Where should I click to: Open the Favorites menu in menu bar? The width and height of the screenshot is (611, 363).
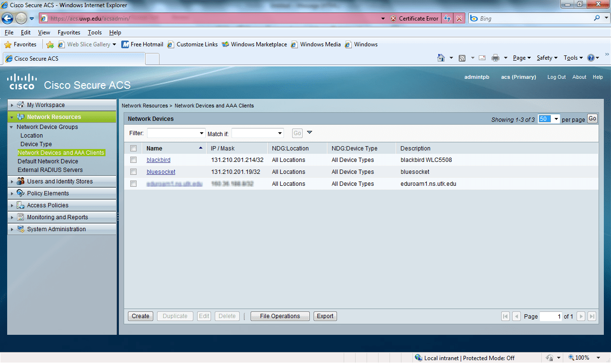pyautogui.click(x=69, y=32)
